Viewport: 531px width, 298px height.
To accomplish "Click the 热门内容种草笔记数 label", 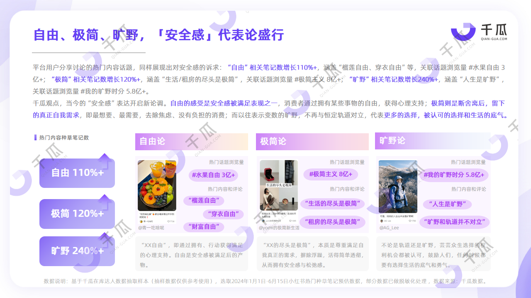I will tap(64, 138).
